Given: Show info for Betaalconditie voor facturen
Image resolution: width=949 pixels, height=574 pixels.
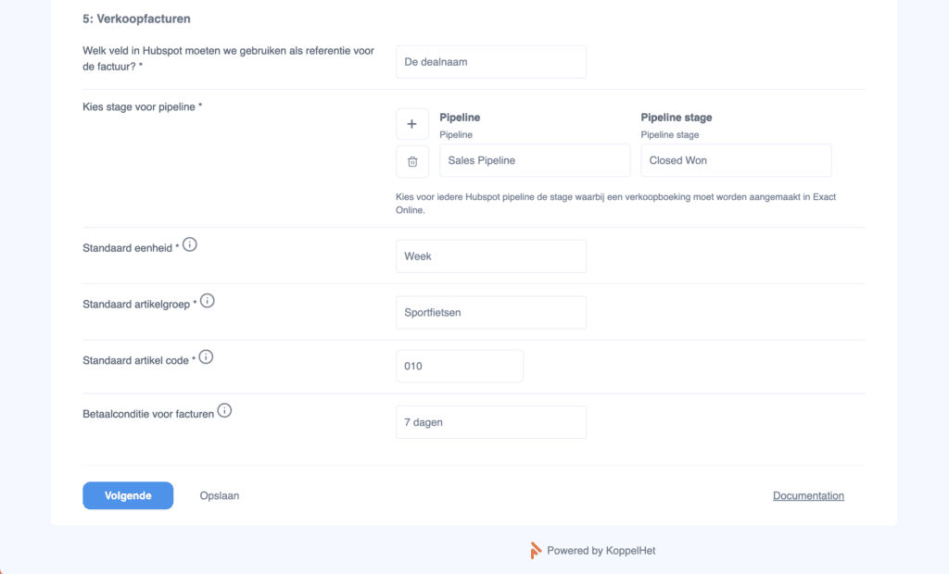Looking at the screenshot, I should click(x=223, y=409).
